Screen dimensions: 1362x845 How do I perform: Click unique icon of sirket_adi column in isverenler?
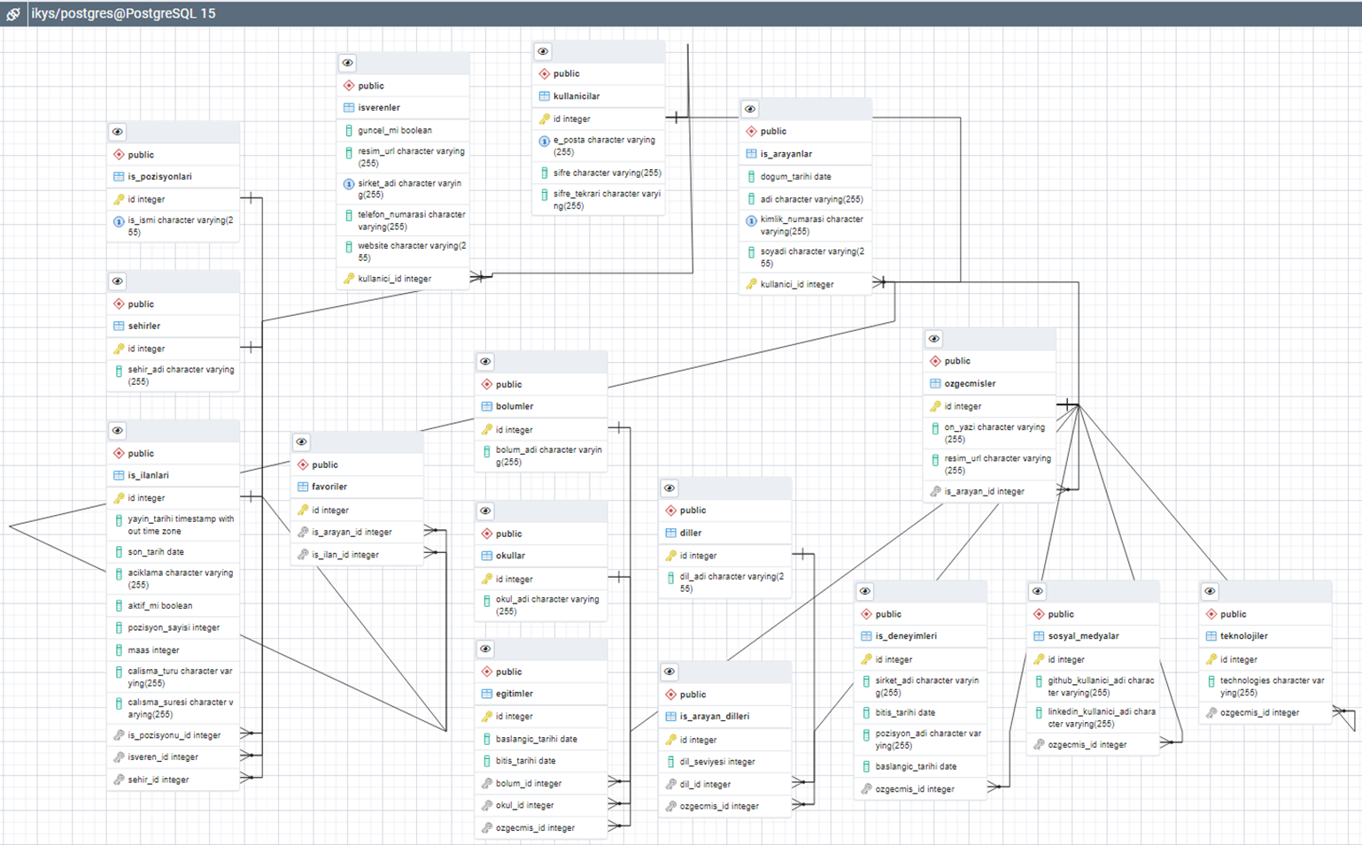click(x=349, y=184)
